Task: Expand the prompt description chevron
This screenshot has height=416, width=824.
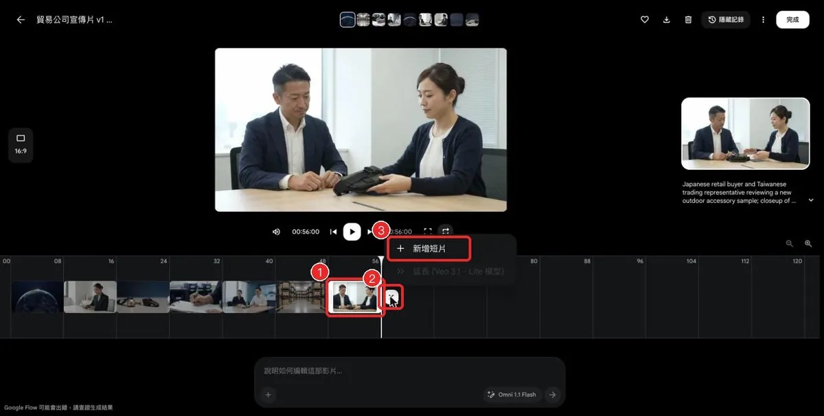Action: [811, 201]
